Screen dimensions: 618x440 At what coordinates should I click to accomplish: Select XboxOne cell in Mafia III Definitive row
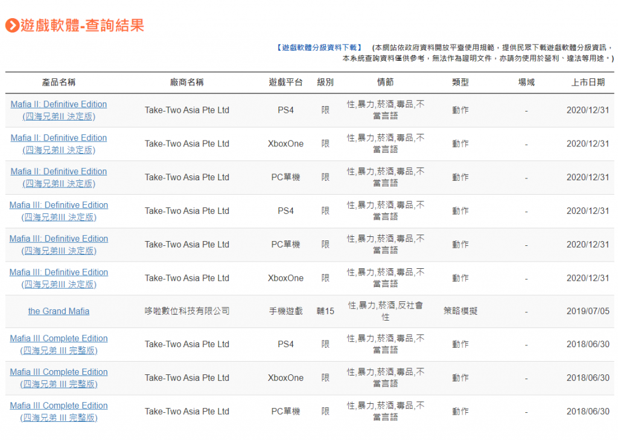(x=285, y=278)
